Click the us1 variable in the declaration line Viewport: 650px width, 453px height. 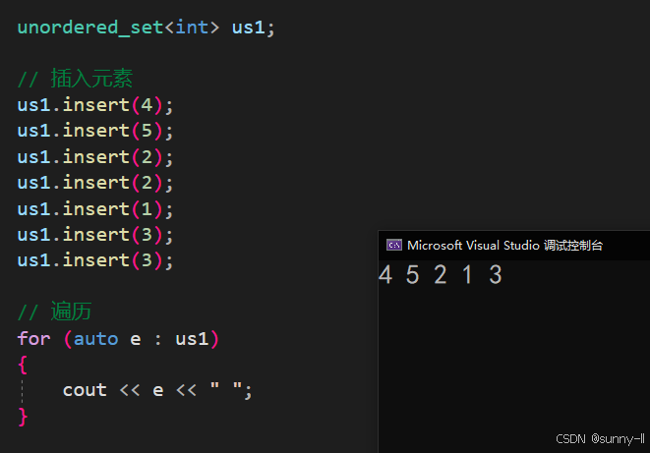click(249, 27)
